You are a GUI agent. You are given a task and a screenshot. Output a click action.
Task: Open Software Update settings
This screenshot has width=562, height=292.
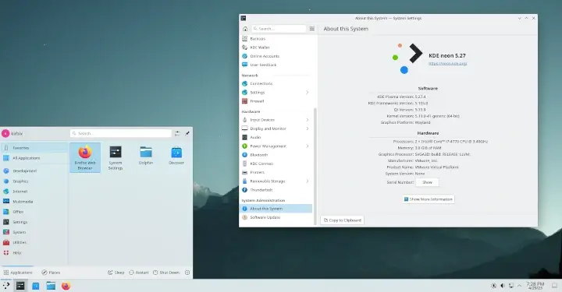[x=276, y=217]
